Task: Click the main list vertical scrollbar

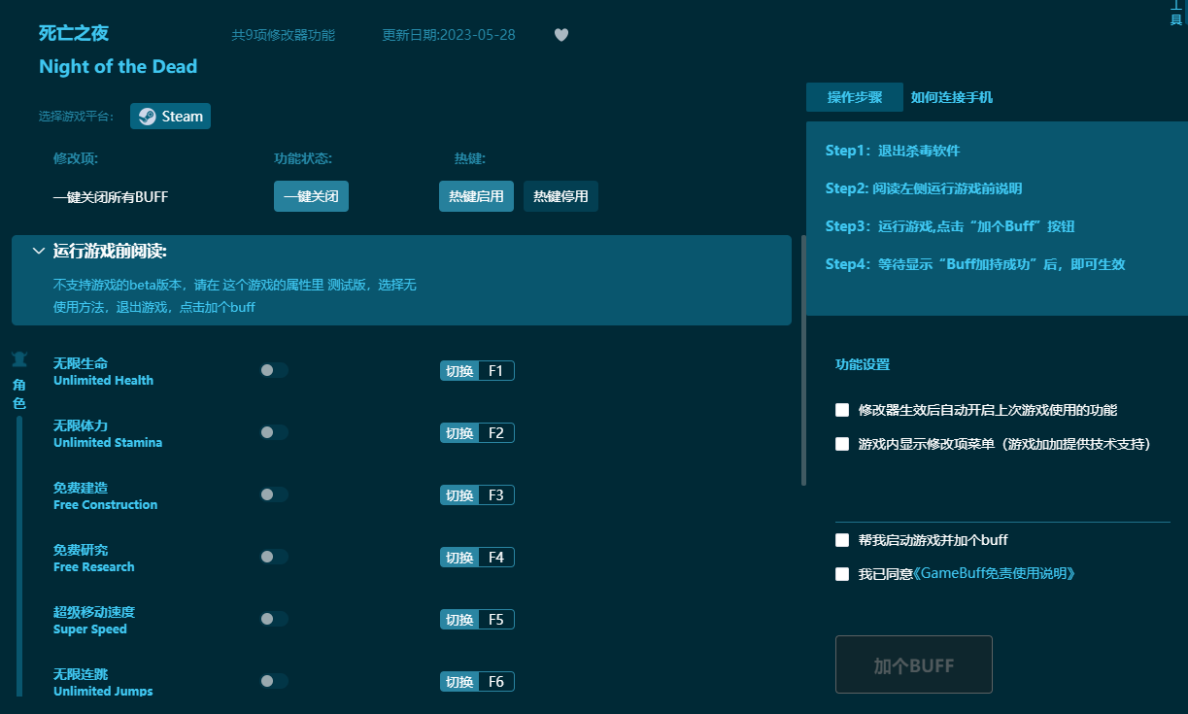Action: [803, 360]
